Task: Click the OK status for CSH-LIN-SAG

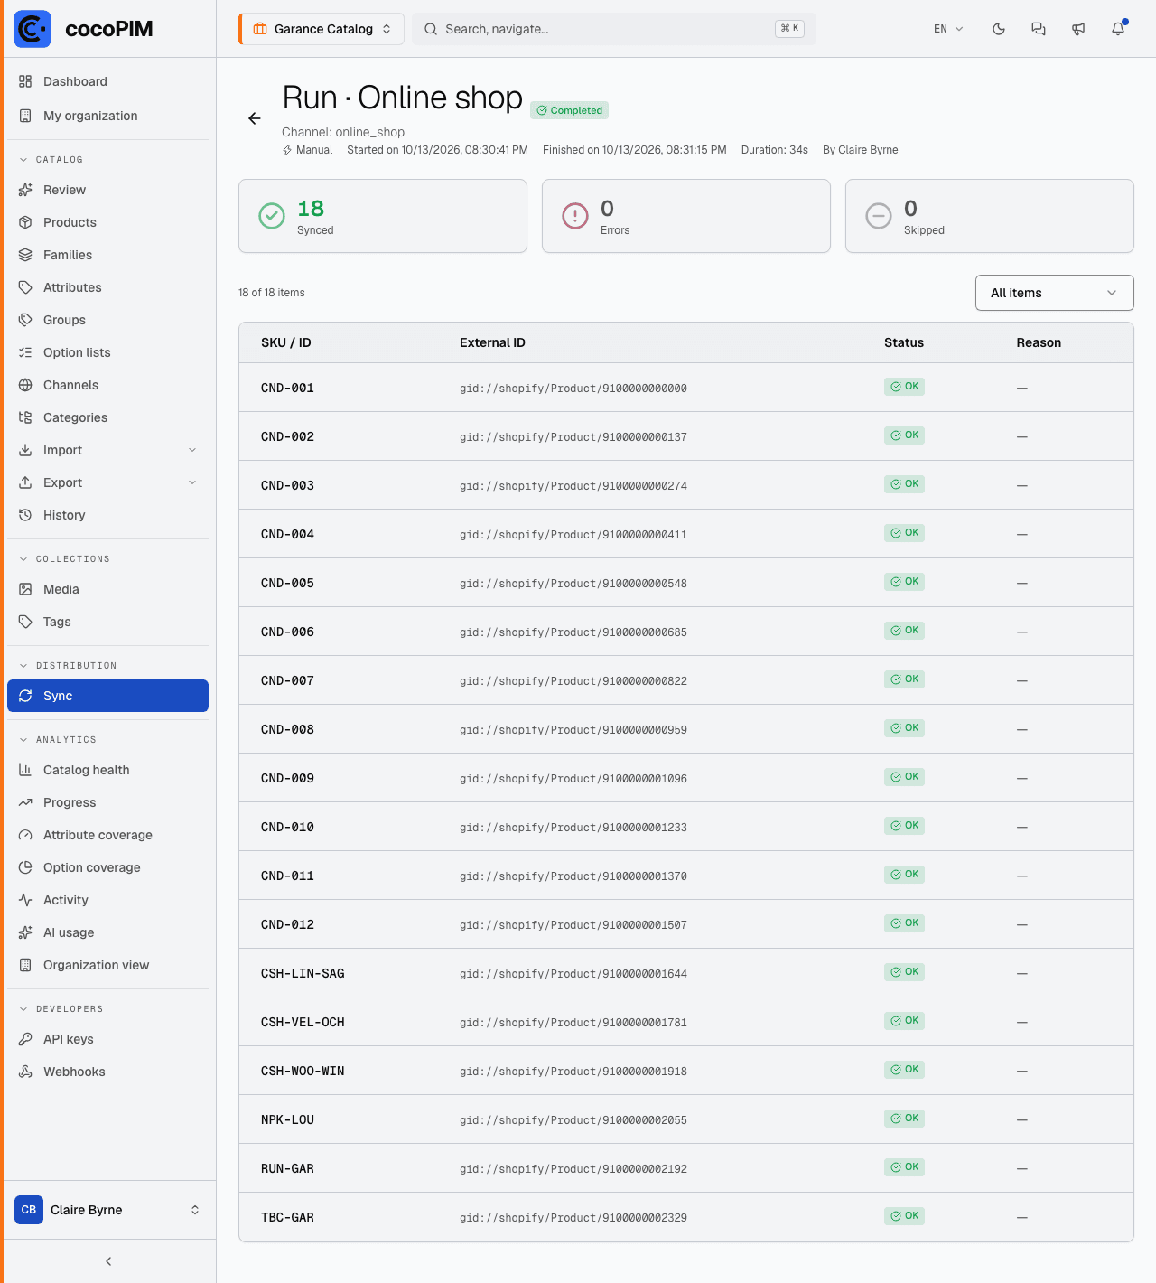Action: point(904,972)
